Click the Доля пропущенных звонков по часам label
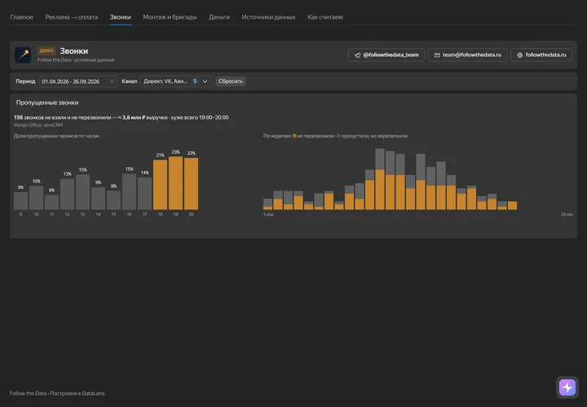587x407 pixels. pos(56,136)
